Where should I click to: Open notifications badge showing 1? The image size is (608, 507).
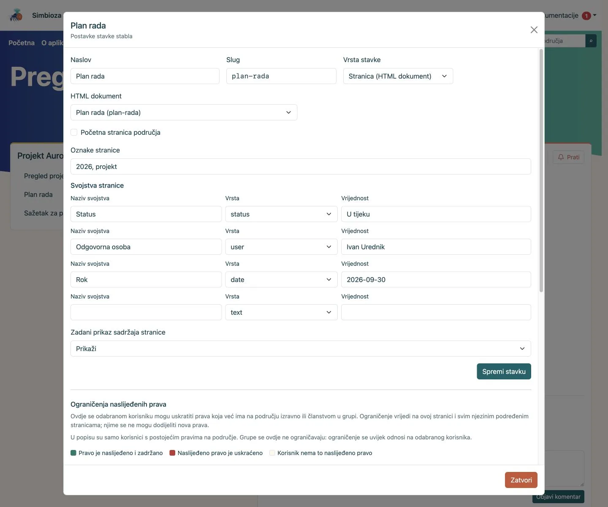[x=586, y=16]
